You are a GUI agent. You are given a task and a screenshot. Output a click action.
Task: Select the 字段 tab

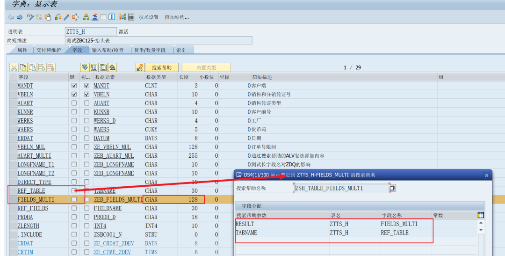(77, 50)
